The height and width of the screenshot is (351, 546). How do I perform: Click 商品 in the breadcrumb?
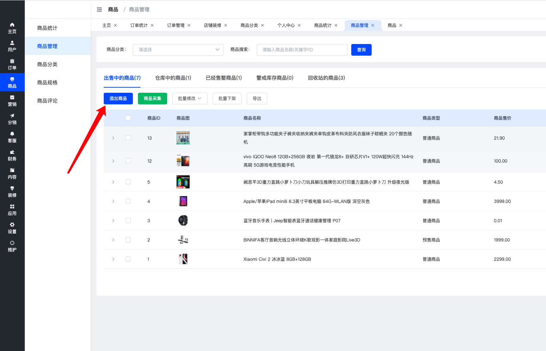coord(113,9)
